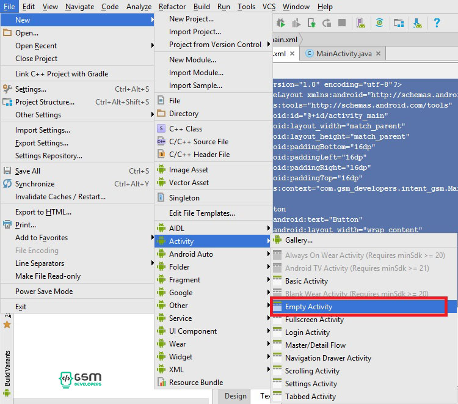Click the android:text="Button" code line

[318, 219]
